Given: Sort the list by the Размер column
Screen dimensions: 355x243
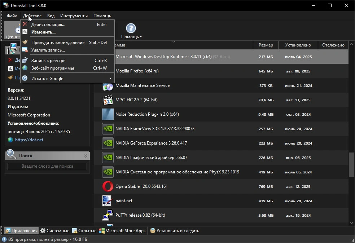Looking at the screenshot, I should (x=266, y=45).
